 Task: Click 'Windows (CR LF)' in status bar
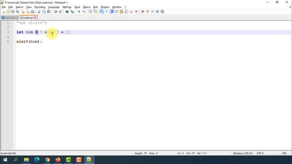coord(243,153)
